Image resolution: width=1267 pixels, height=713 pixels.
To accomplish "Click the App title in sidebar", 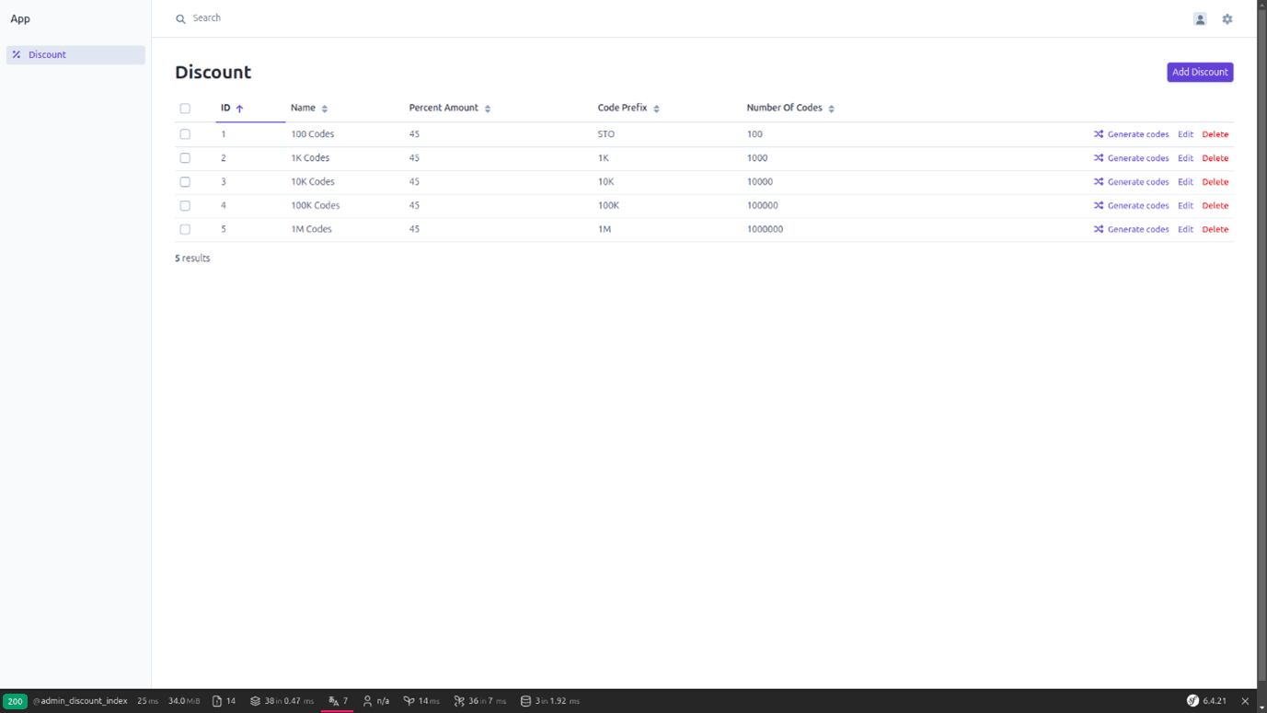I will point(20,18).
